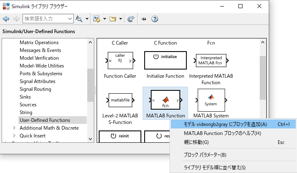Select the MATLAB Function block icon
Image resolution: width=297 pixels, height=173 pixels.
pos(166,100)
